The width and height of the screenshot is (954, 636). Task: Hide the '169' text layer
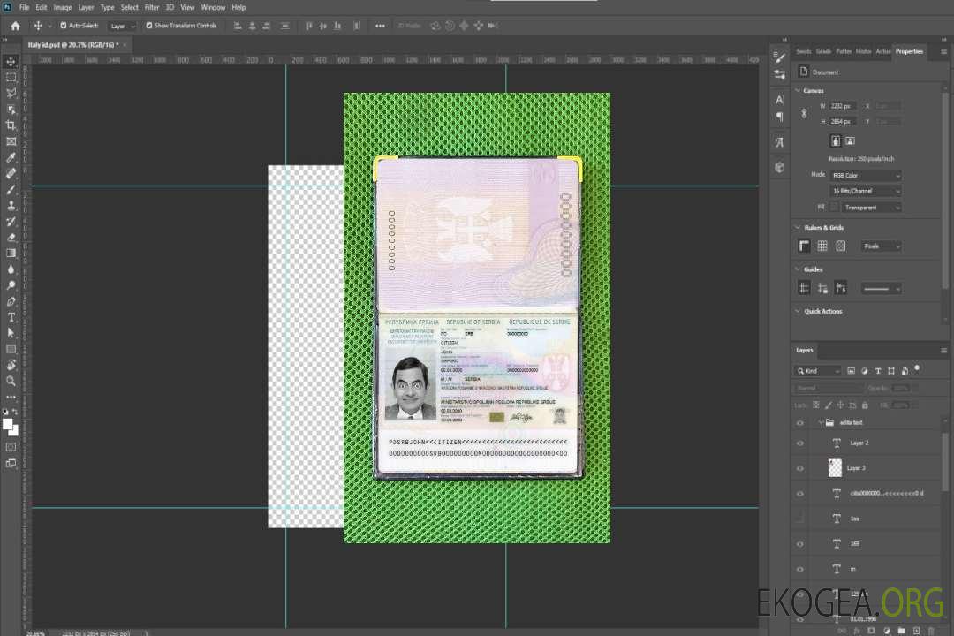(x=800, y=544)
